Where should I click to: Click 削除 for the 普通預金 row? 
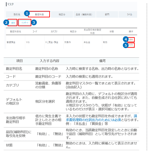tap(131, 45)
